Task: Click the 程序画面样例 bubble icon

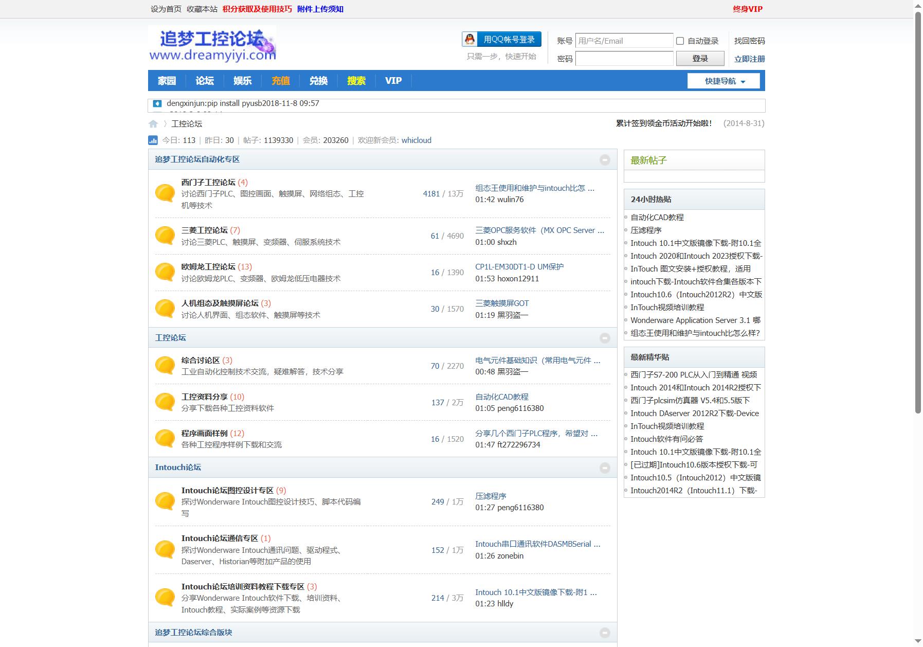Action: point(165,439)
